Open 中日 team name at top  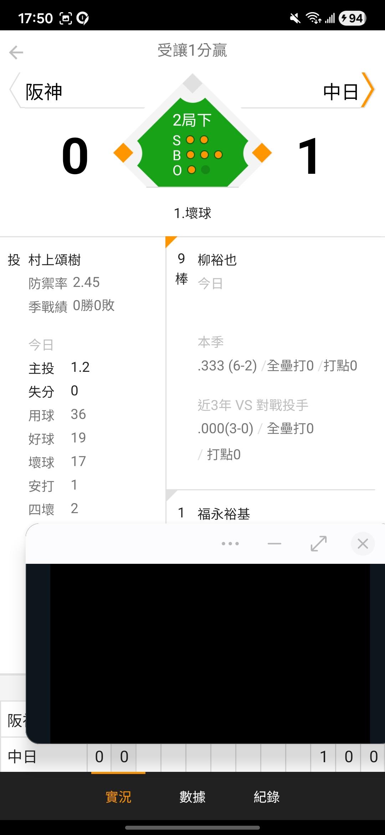[340, 92]
